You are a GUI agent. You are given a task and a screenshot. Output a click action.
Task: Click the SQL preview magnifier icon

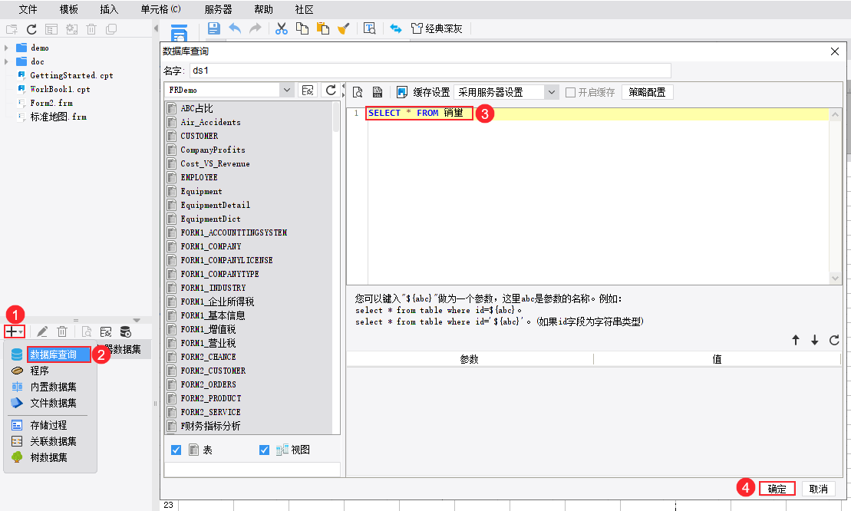[358, 92]
